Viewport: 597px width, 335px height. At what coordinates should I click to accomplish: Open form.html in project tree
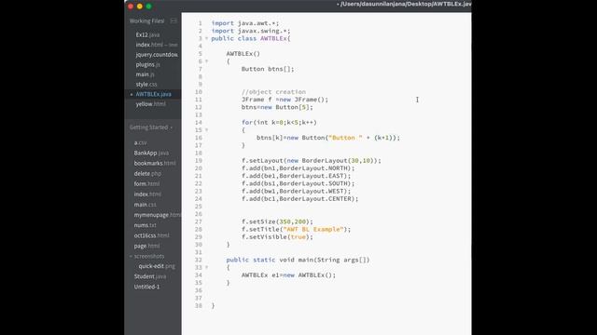coord(146,183)
